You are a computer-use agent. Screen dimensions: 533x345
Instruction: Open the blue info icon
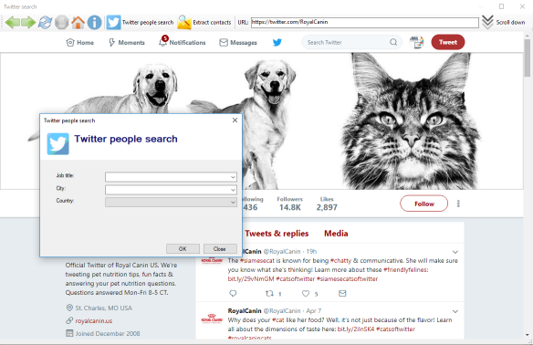[94, 23]
